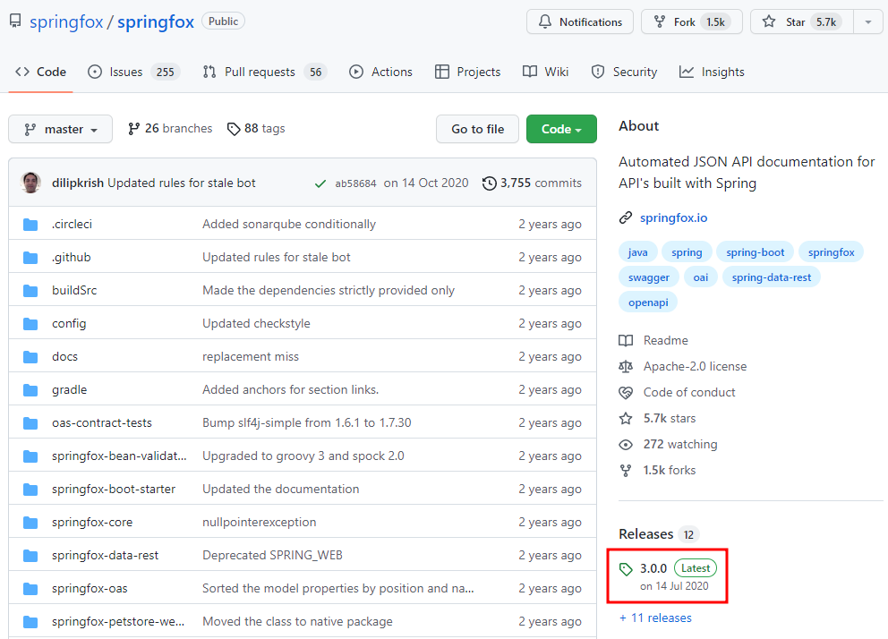Screen dimensions: 888x639
Task: Click the star icon beside 5.7k stars
Action: coord(626,419)
